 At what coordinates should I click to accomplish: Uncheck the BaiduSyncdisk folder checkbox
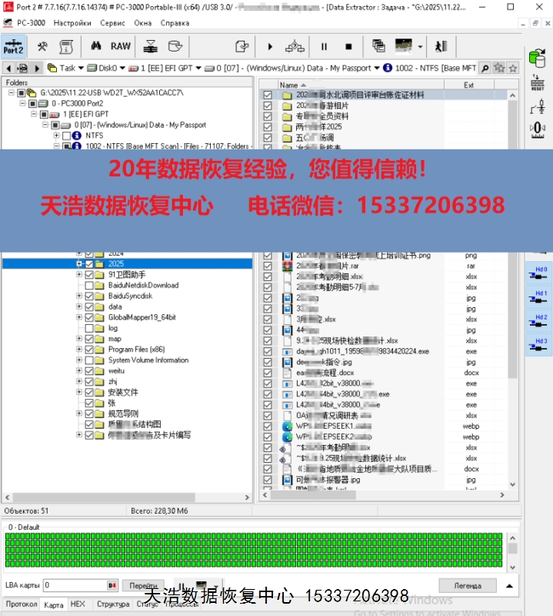pyautogui.click(x=89, y=296)
